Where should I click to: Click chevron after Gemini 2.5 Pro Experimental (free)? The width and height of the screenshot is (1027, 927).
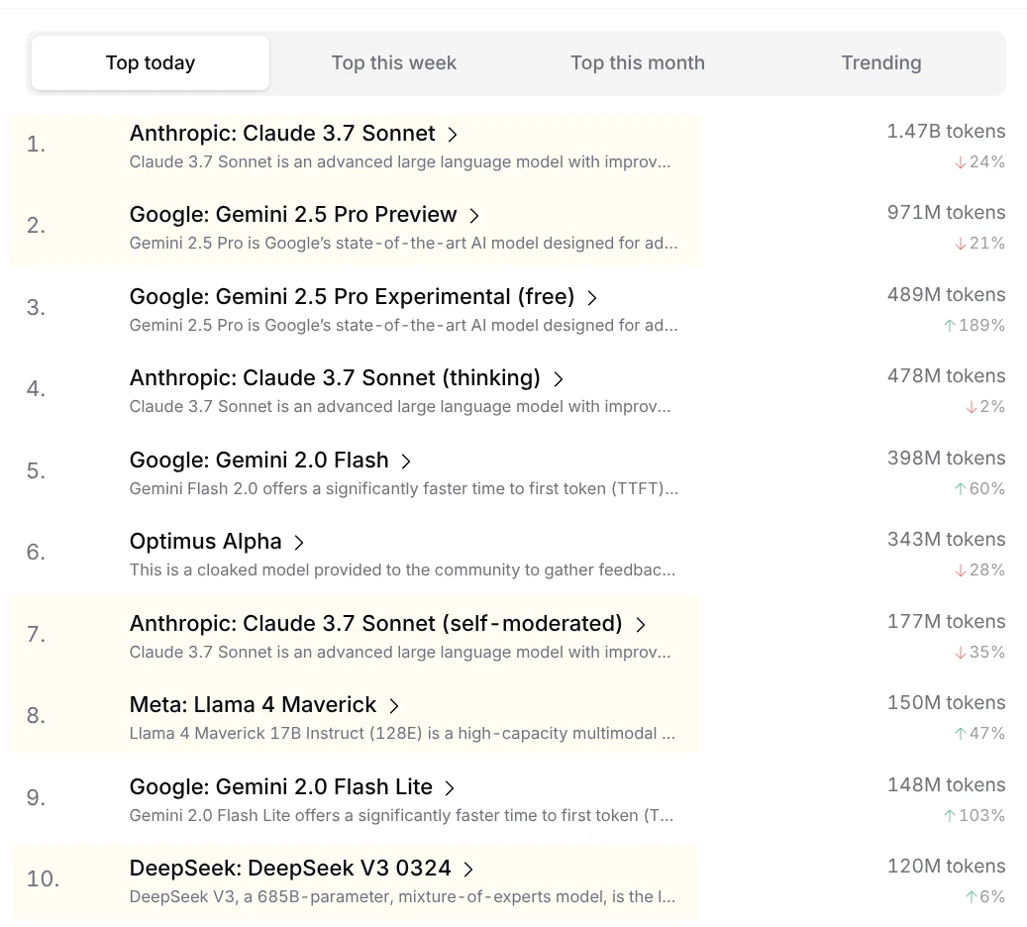point(592,297)
